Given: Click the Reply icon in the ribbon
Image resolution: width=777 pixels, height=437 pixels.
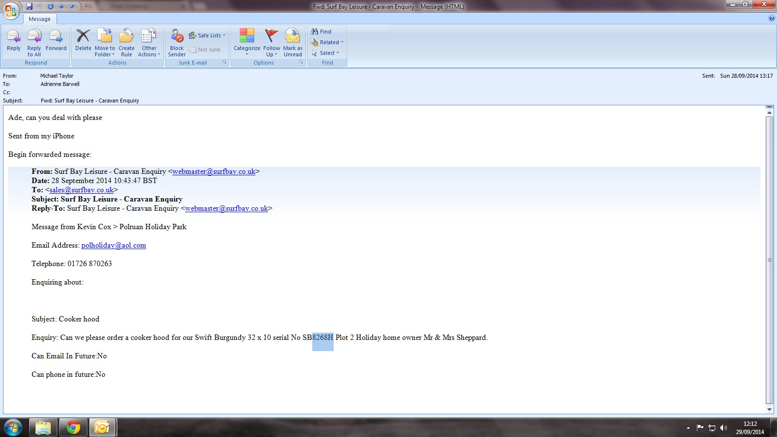Looking at the screenshot, I should 14,41.
